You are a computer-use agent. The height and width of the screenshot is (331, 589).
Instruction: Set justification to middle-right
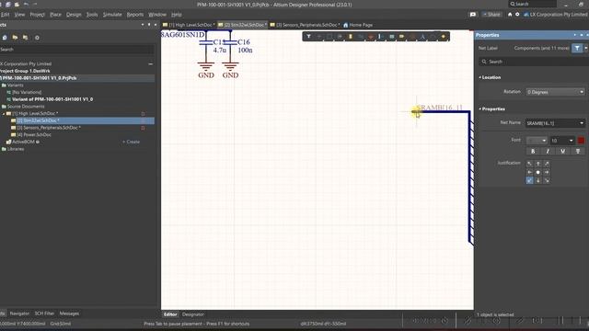pyautogui.click(x=547, y=172)
